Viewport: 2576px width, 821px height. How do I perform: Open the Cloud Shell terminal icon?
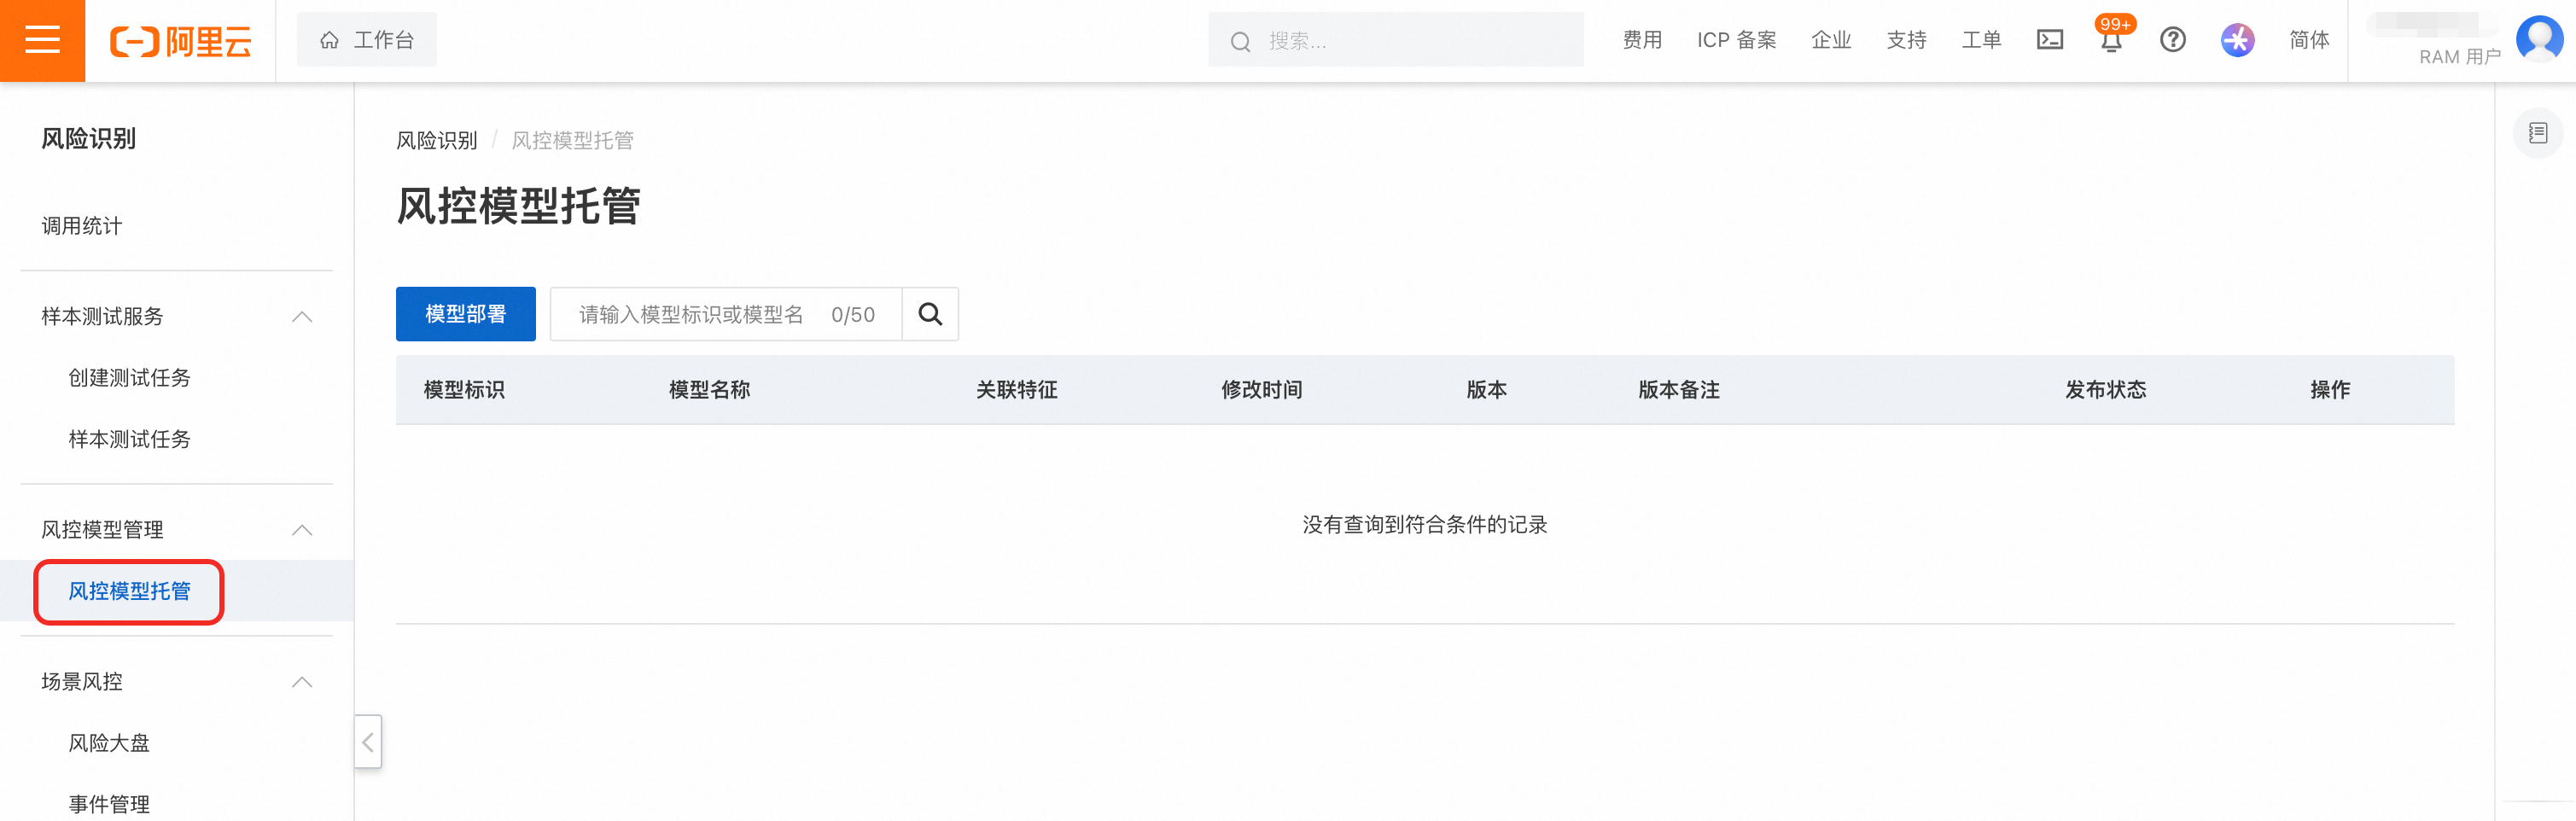2049,40
